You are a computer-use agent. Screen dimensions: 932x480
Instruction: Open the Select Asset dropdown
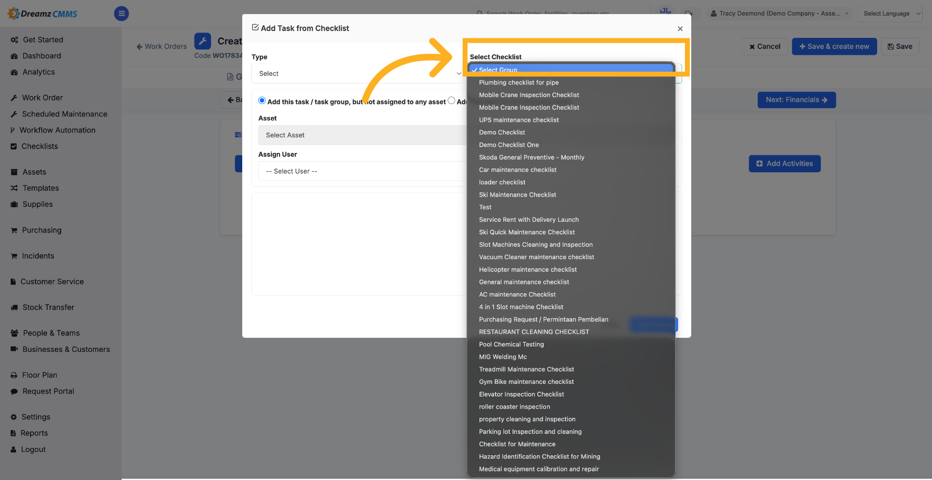(x=363, y=135)
